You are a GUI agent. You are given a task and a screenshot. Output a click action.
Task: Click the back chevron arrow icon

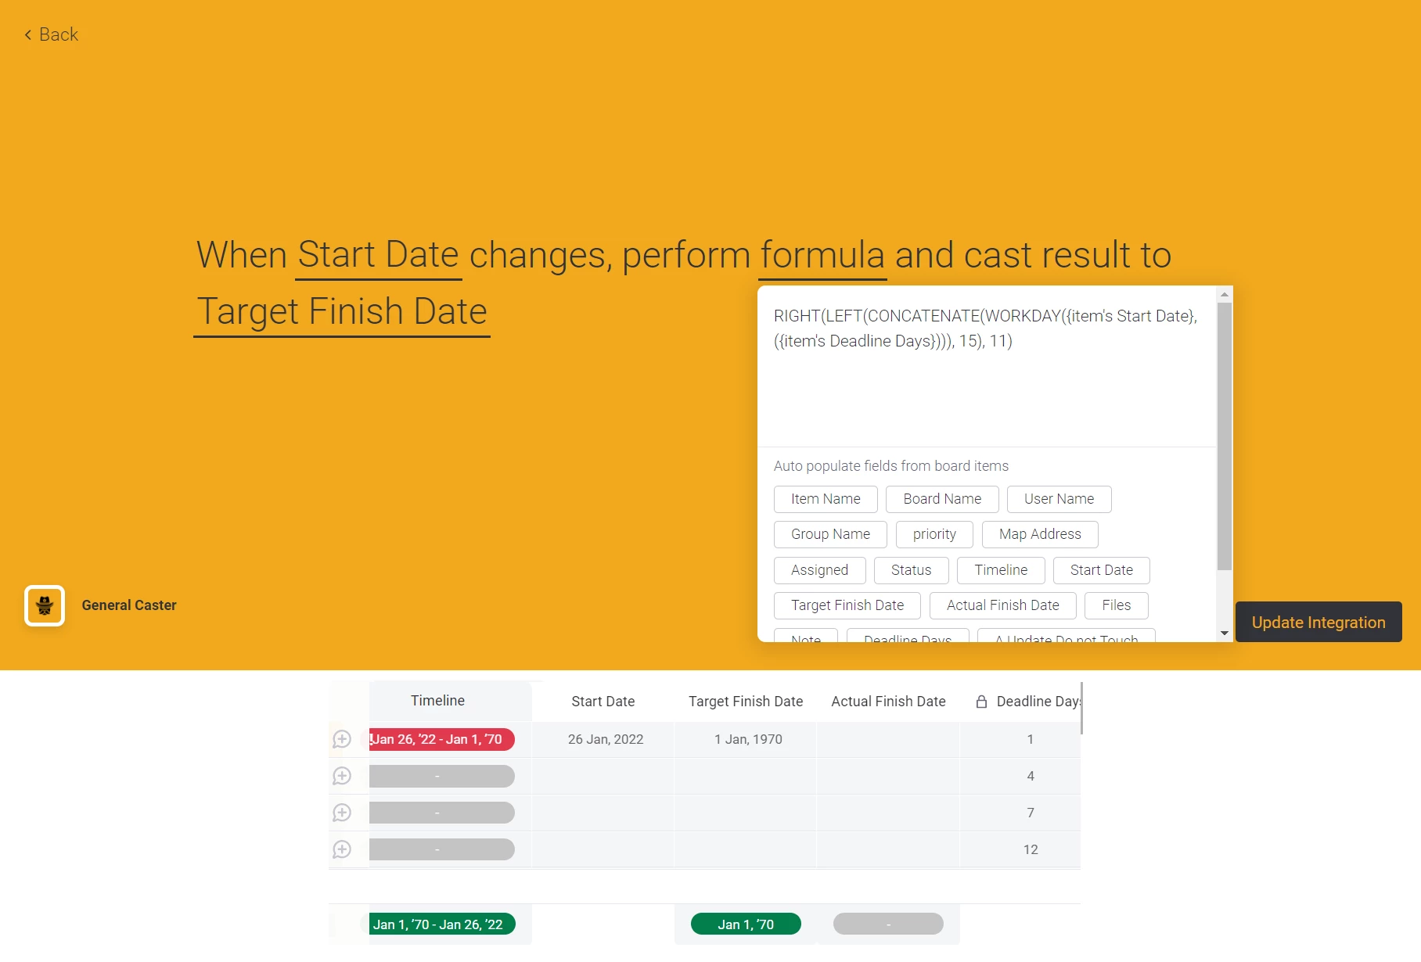point(28,34)
